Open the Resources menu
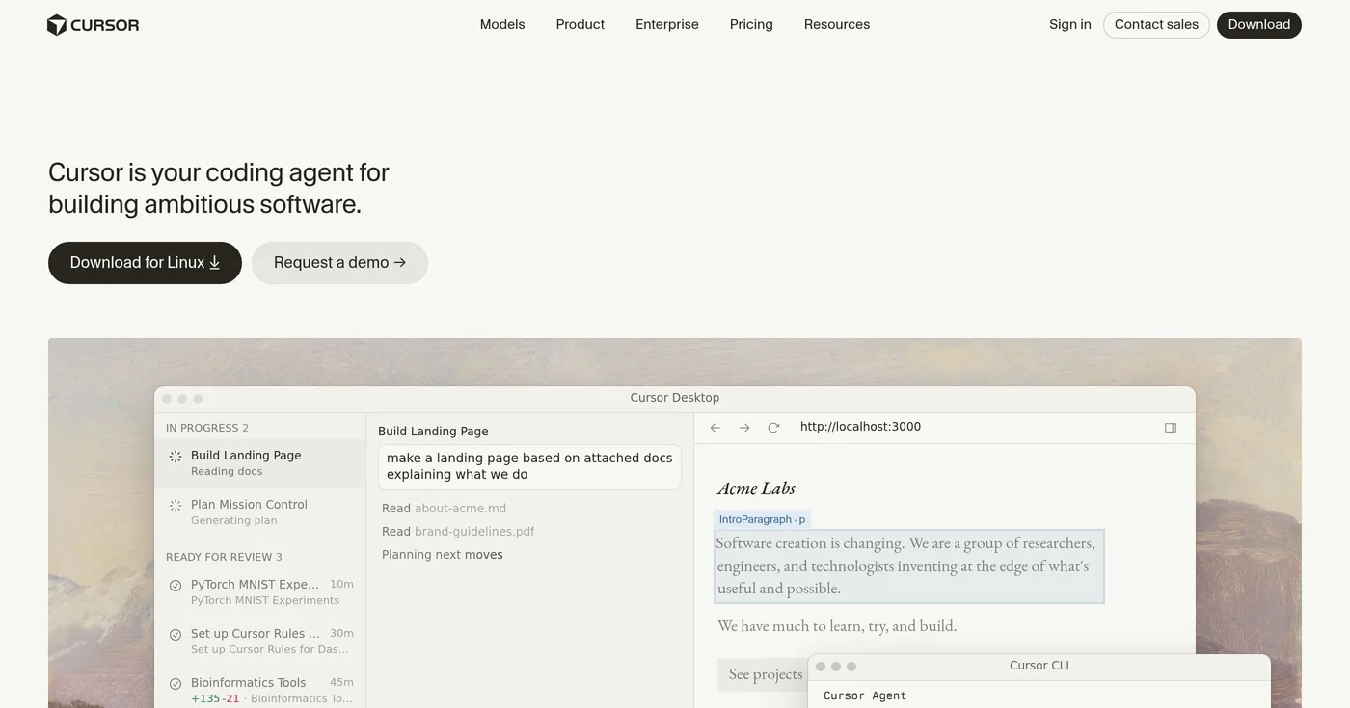This screenshot has width=1350, height=708. point(837,24)
